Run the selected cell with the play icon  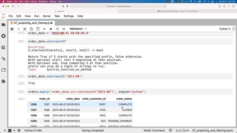click(x=44, y=29)
